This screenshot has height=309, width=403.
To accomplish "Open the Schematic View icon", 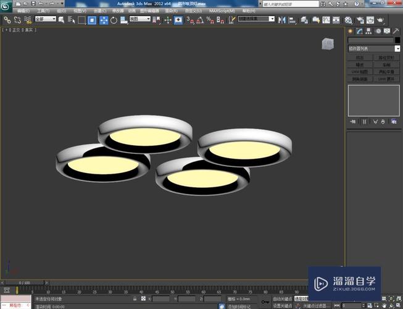I will pyautogui.click(x=336, y=20).
